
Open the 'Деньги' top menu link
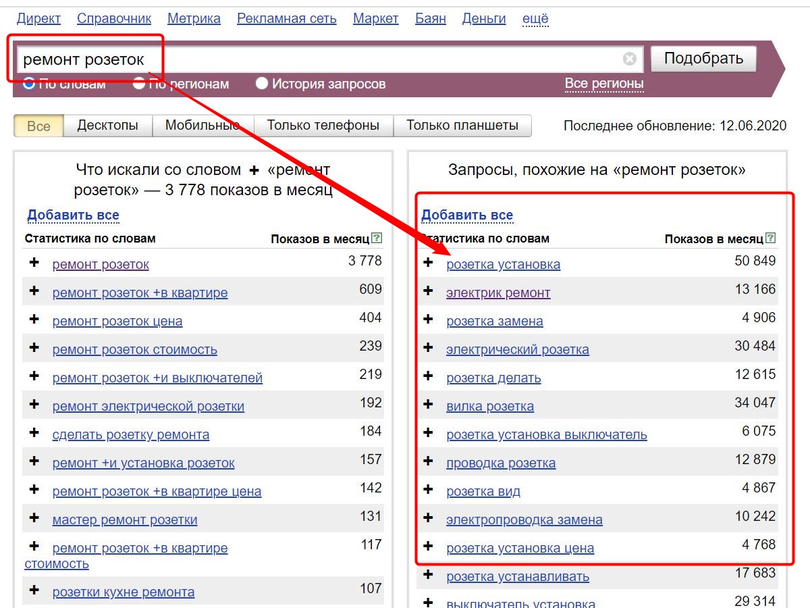pyautogui.click(x=484, y=18)
